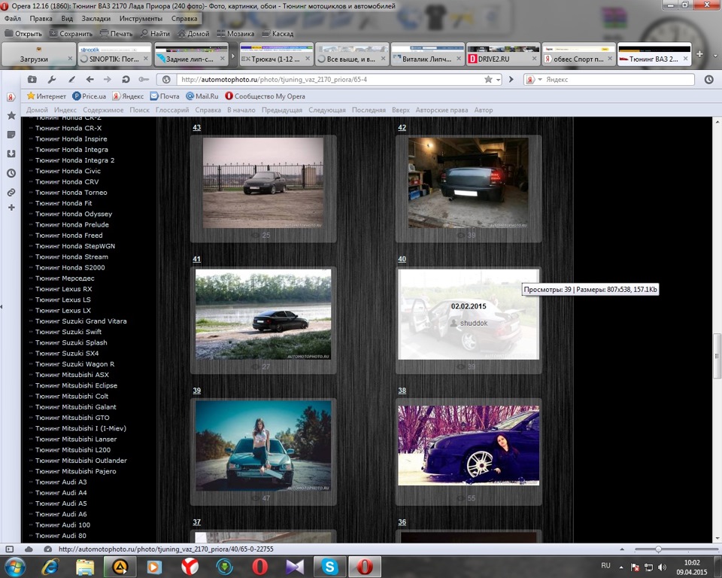Image resolution: width=722 pixels, height=578 pixels.
Task: Open History clock panel in sidebar
Action: (11, 173)
